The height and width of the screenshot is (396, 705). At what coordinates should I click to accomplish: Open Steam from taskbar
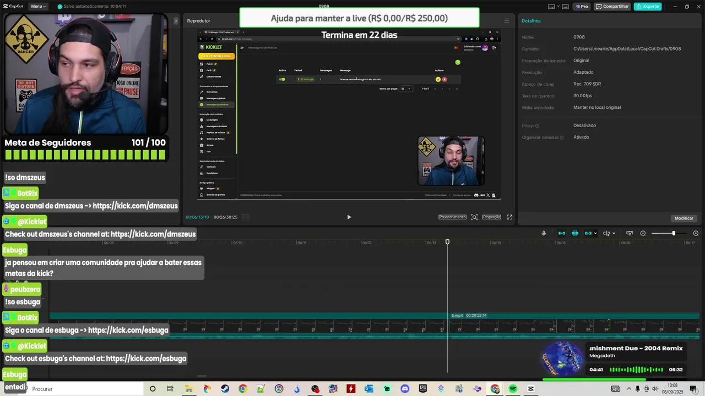tap(225, 389)
